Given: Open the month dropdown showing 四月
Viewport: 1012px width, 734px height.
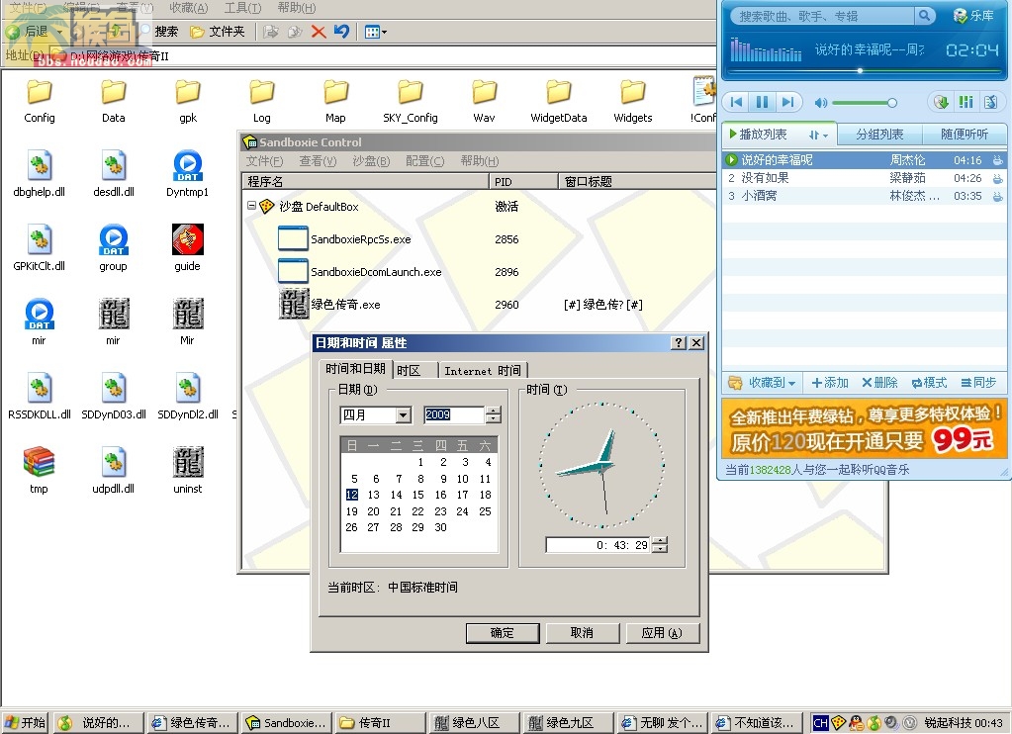Looking at the screenshot, I should pyautogui.click(x=404, y=414).
